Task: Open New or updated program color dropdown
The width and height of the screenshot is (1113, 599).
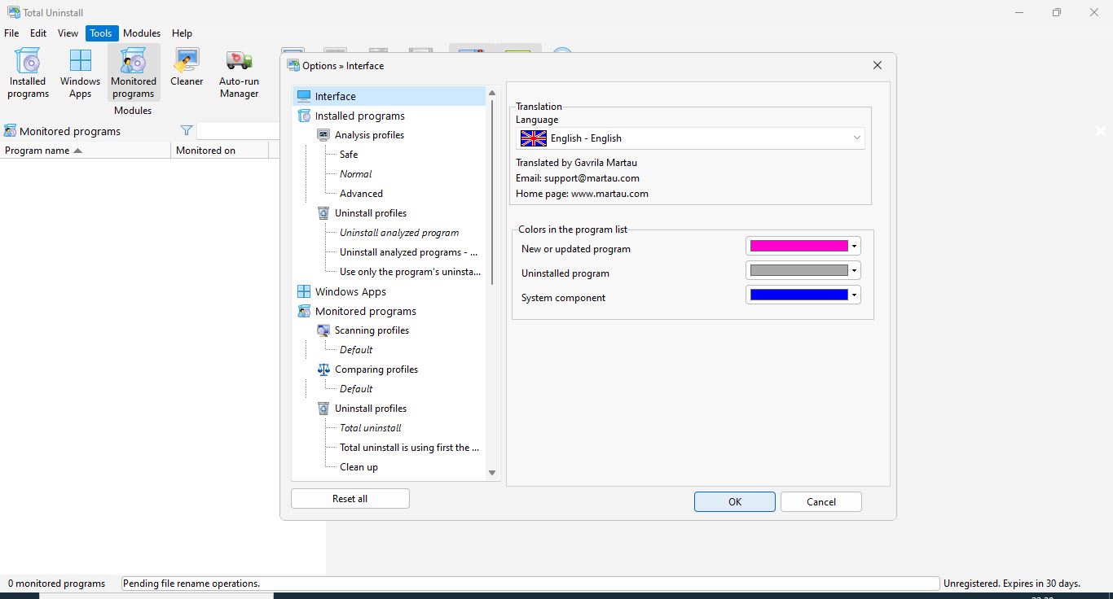Action: [x=854, y=246]
